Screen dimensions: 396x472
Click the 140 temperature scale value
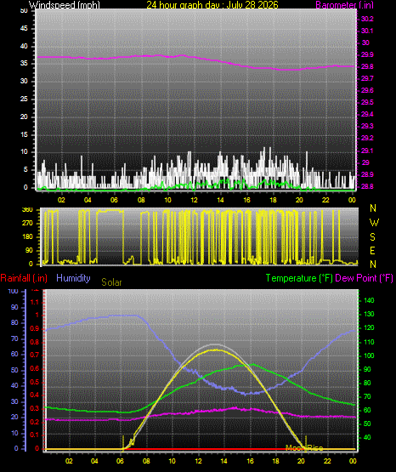tap(369, 300)
